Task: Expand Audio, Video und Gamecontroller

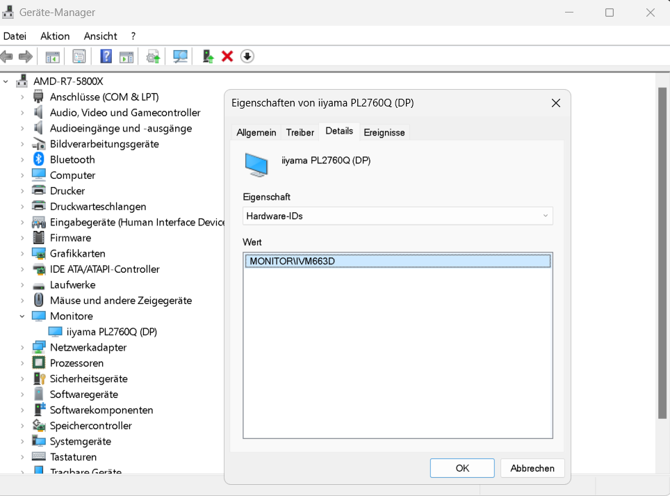Action: 22,113
